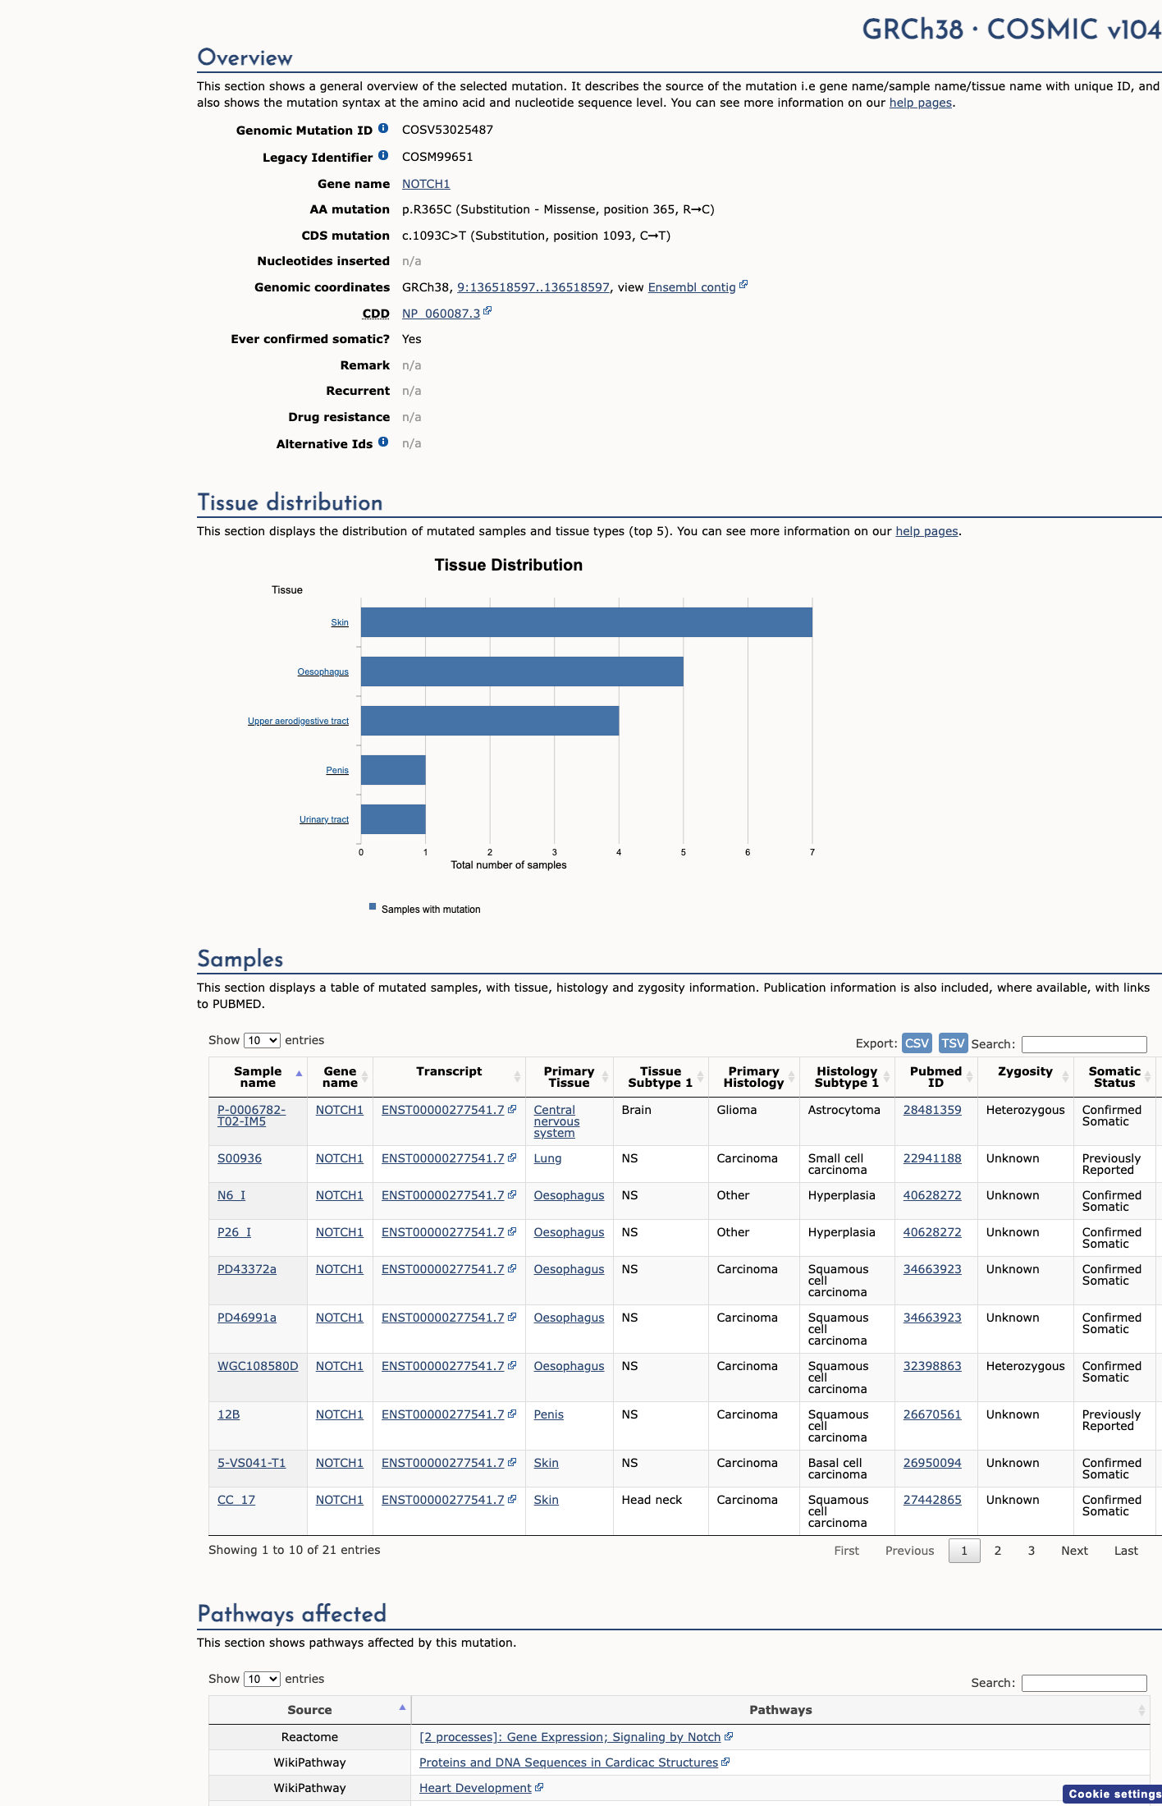The height and width of the screenshot is (1806, 1162).
Task: Export samples table as TSV
Action: [953, 1043]
